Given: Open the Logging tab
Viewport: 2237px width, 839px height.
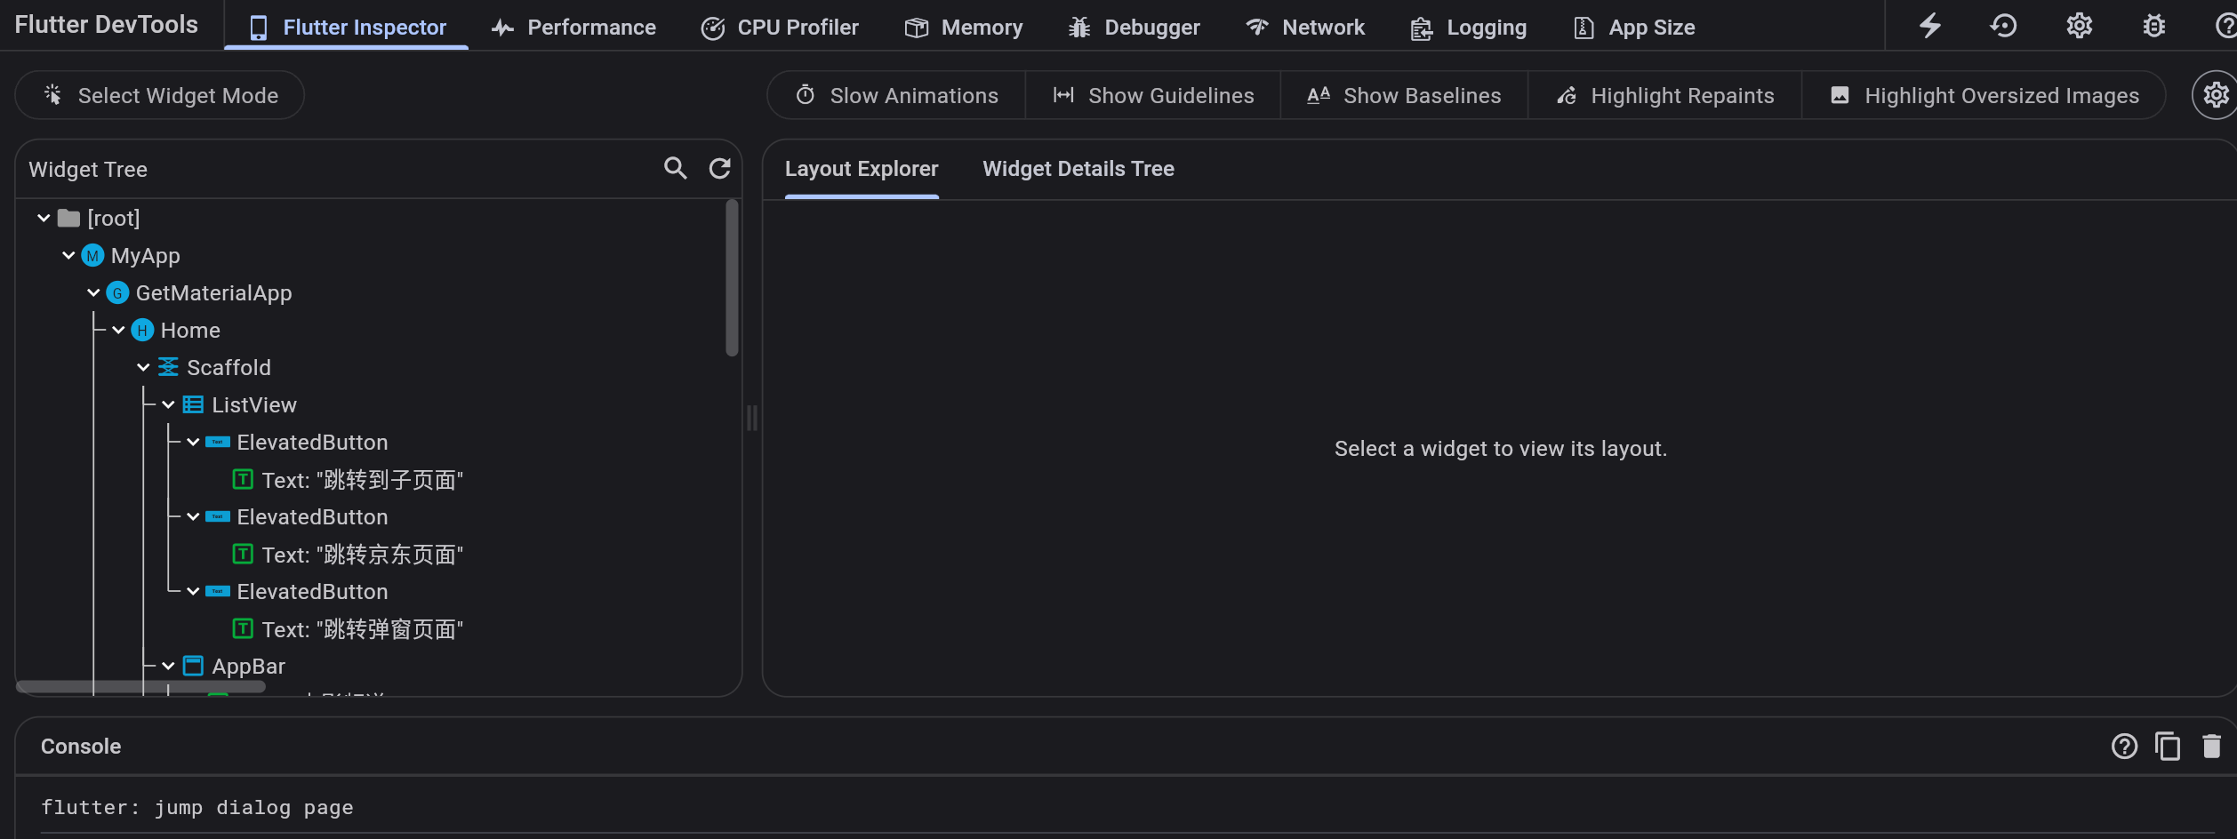Looking at the screenshot, I should tap(1469, 28).
